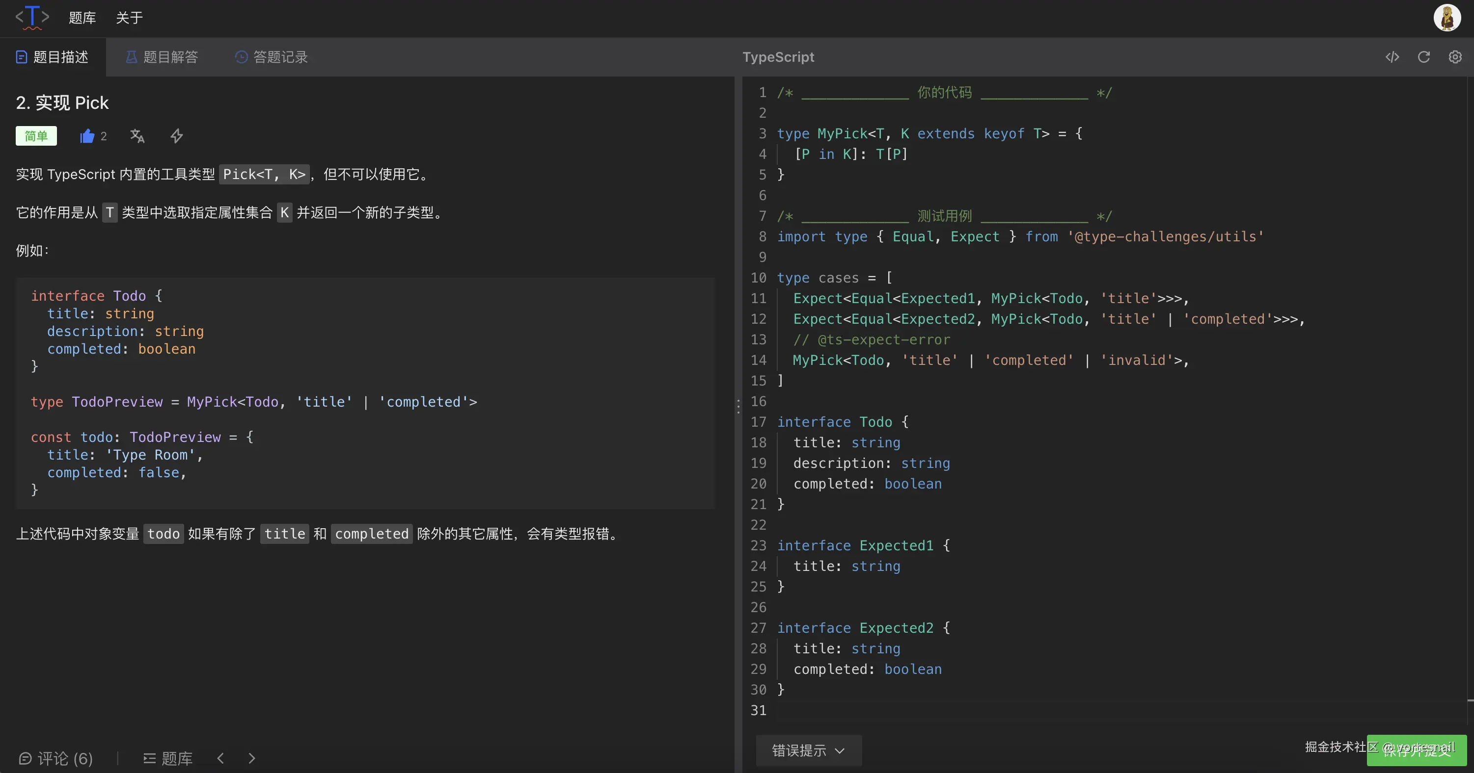Open the 评论 (6) comments
This screenshot has height=773, width=1474.
tap(56, 758)
